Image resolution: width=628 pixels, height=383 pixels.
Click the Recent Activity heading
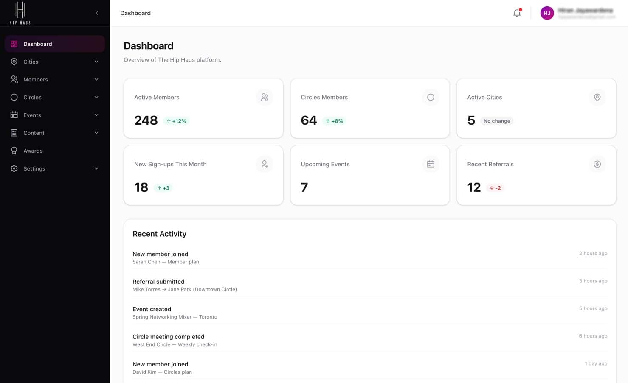159,234
